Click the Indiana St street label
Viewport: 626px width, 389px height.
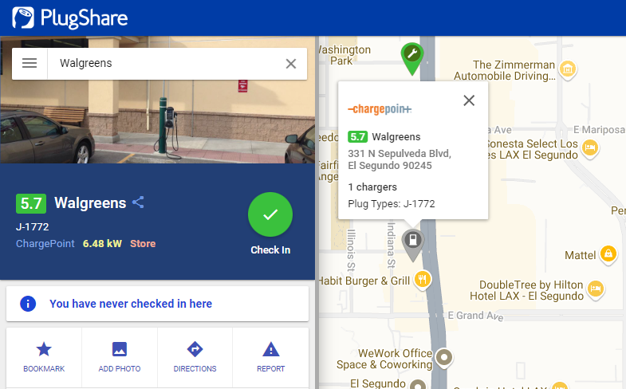point(392,245)
